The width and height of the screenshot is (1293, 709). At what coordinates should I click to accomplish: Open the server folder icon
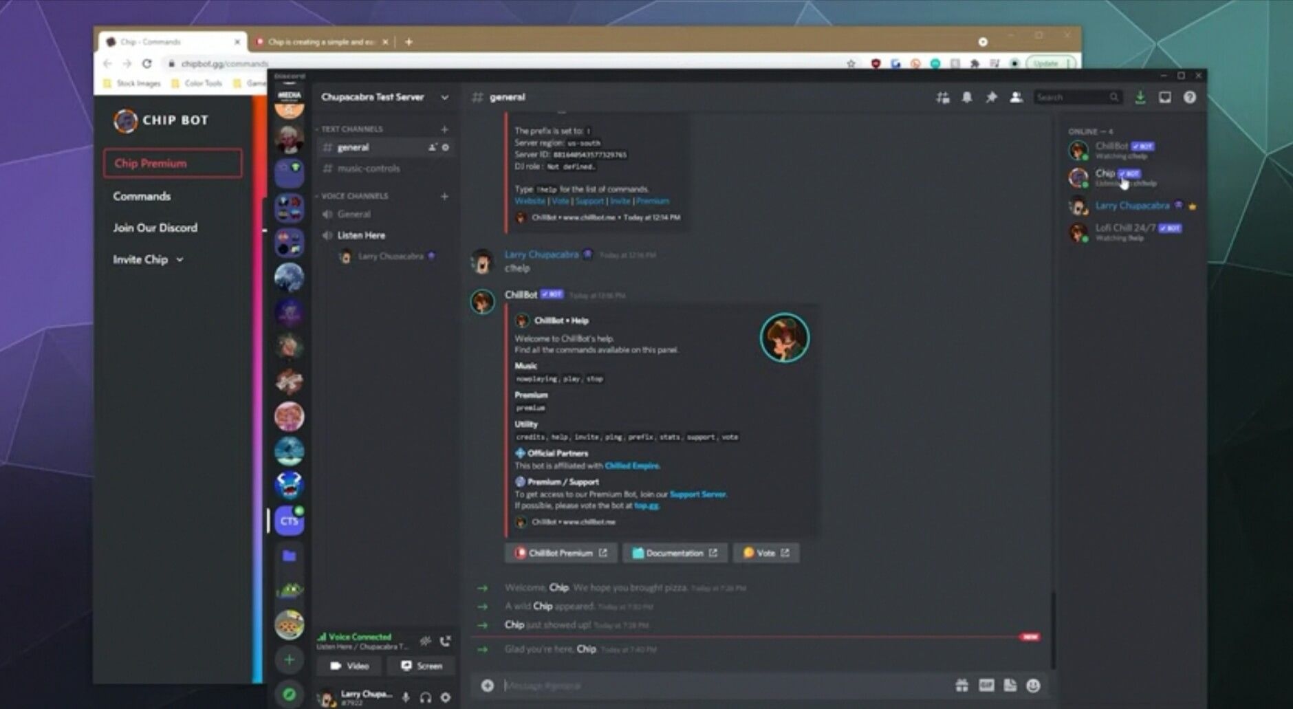tap(289, 556)
